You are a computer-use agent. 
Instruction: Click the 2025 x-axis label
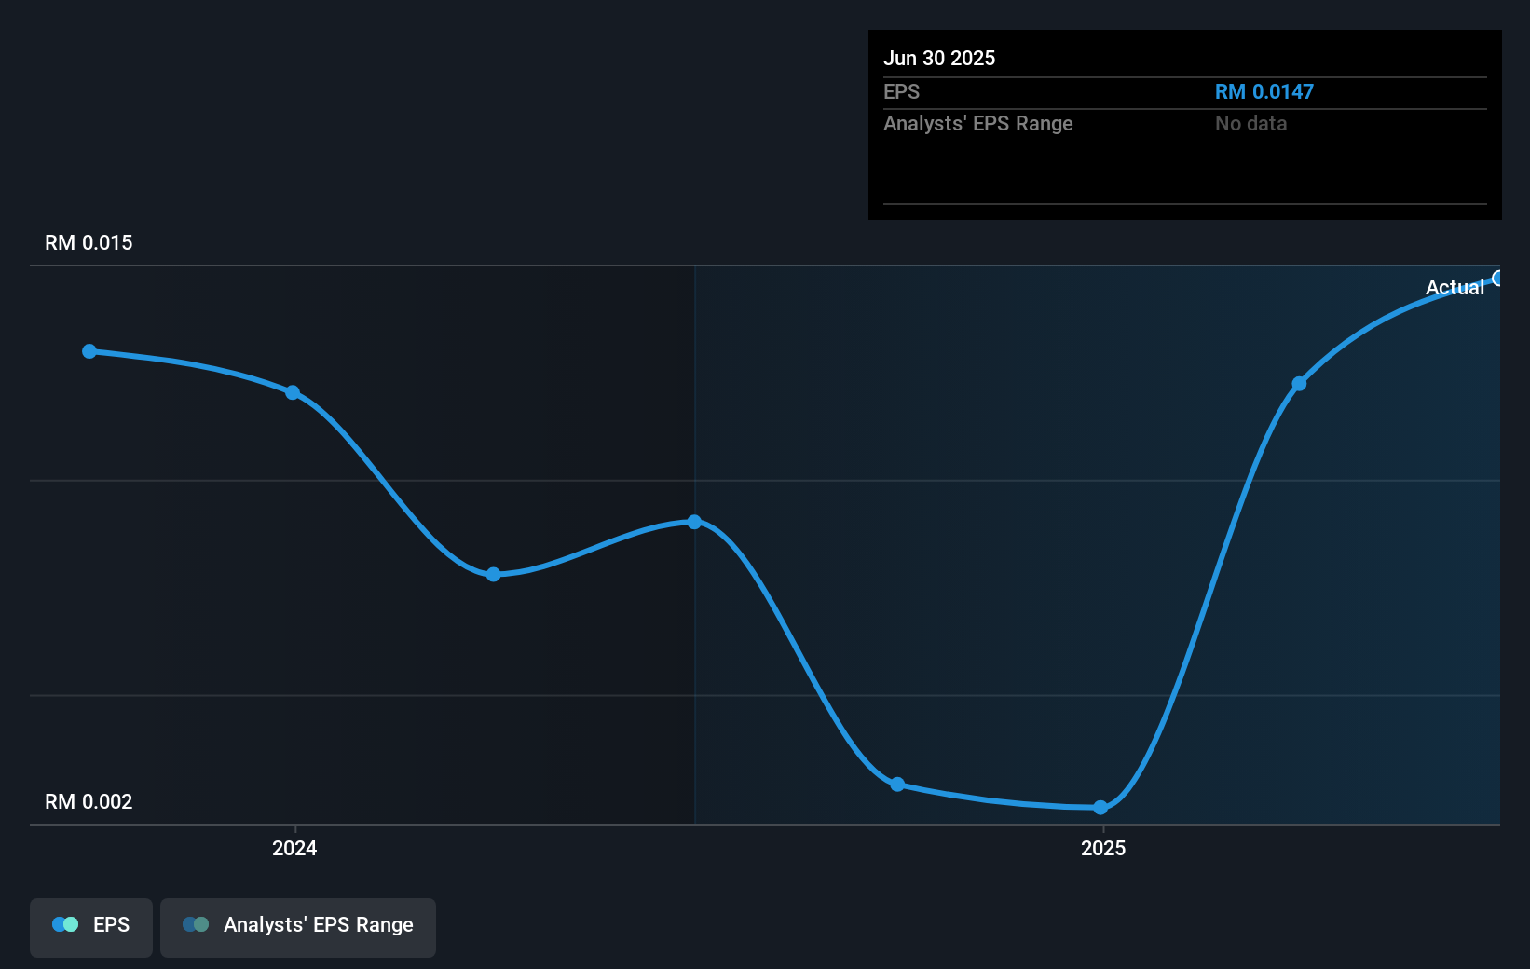[x=1103, y=848]
